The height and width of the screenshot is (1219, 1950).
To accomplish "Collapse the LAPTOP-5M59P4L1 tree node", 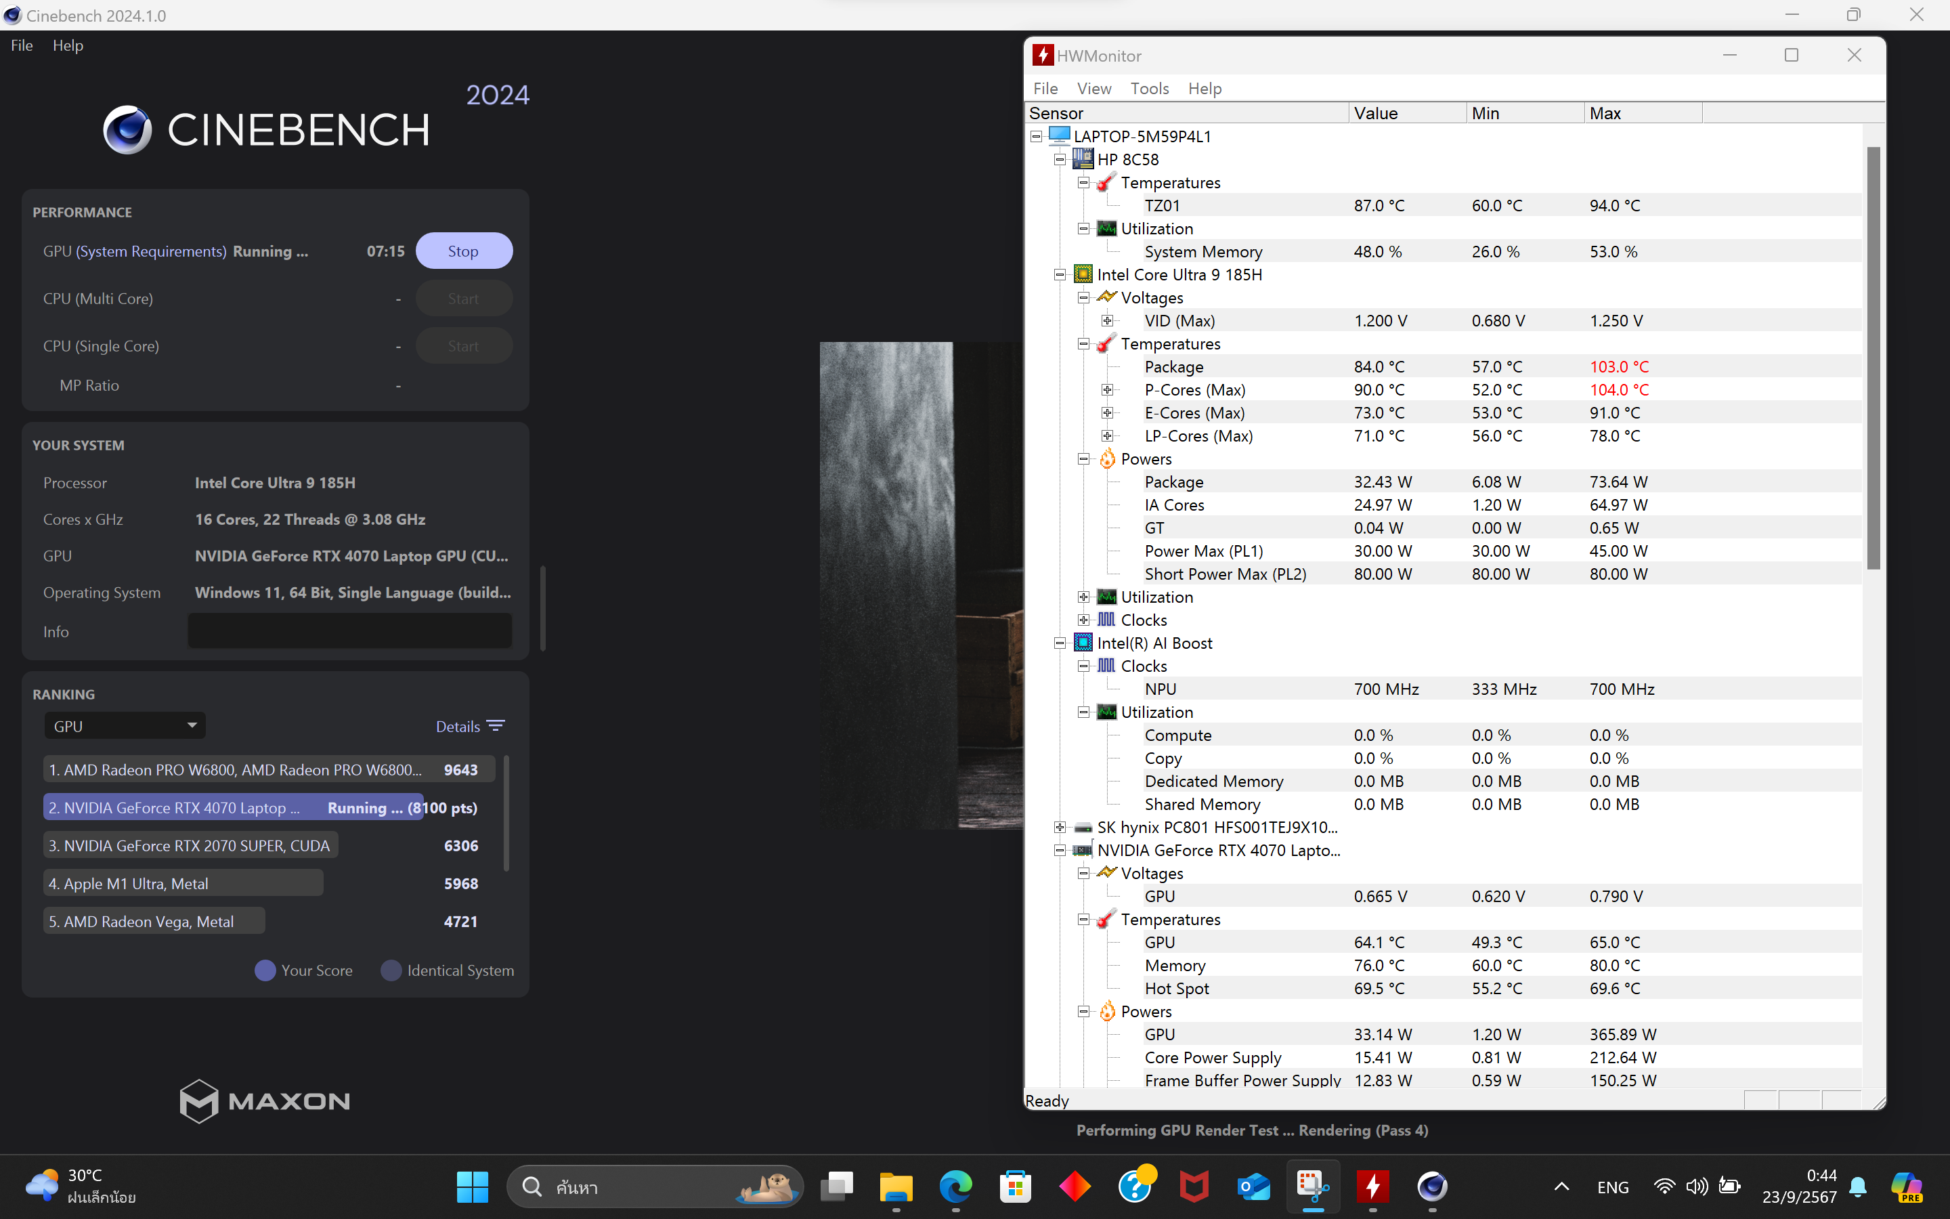I will [x=1036, y=136].
